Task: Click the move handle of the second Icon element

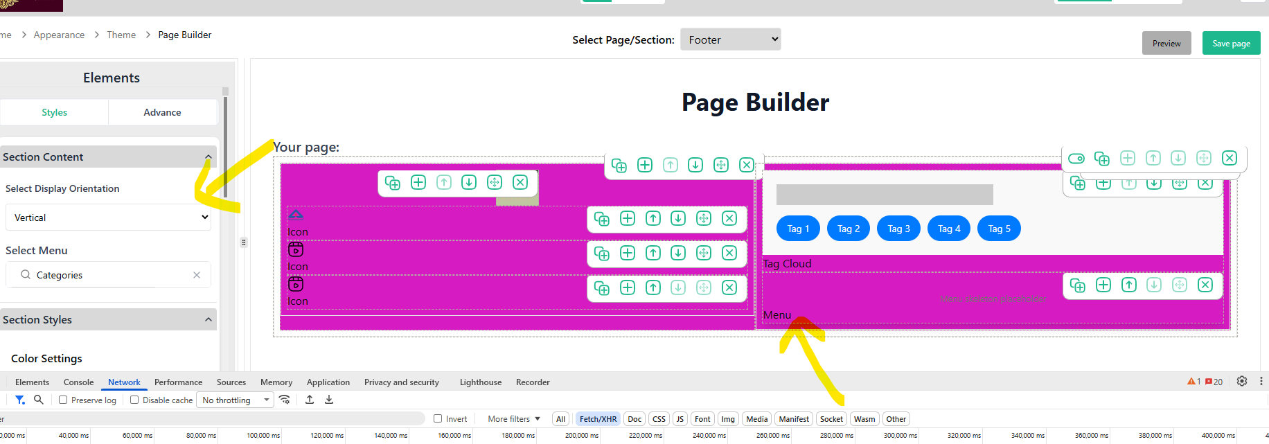Action: tap(704, 253)
